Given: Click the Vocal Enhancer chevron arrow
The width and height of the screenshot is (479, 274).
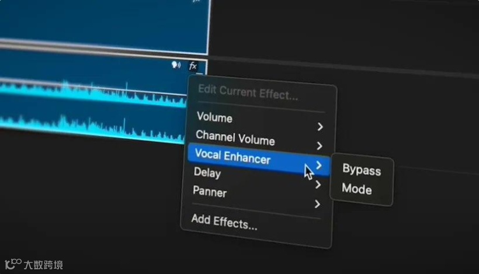Looking at the screenshot, I should 318,165.
